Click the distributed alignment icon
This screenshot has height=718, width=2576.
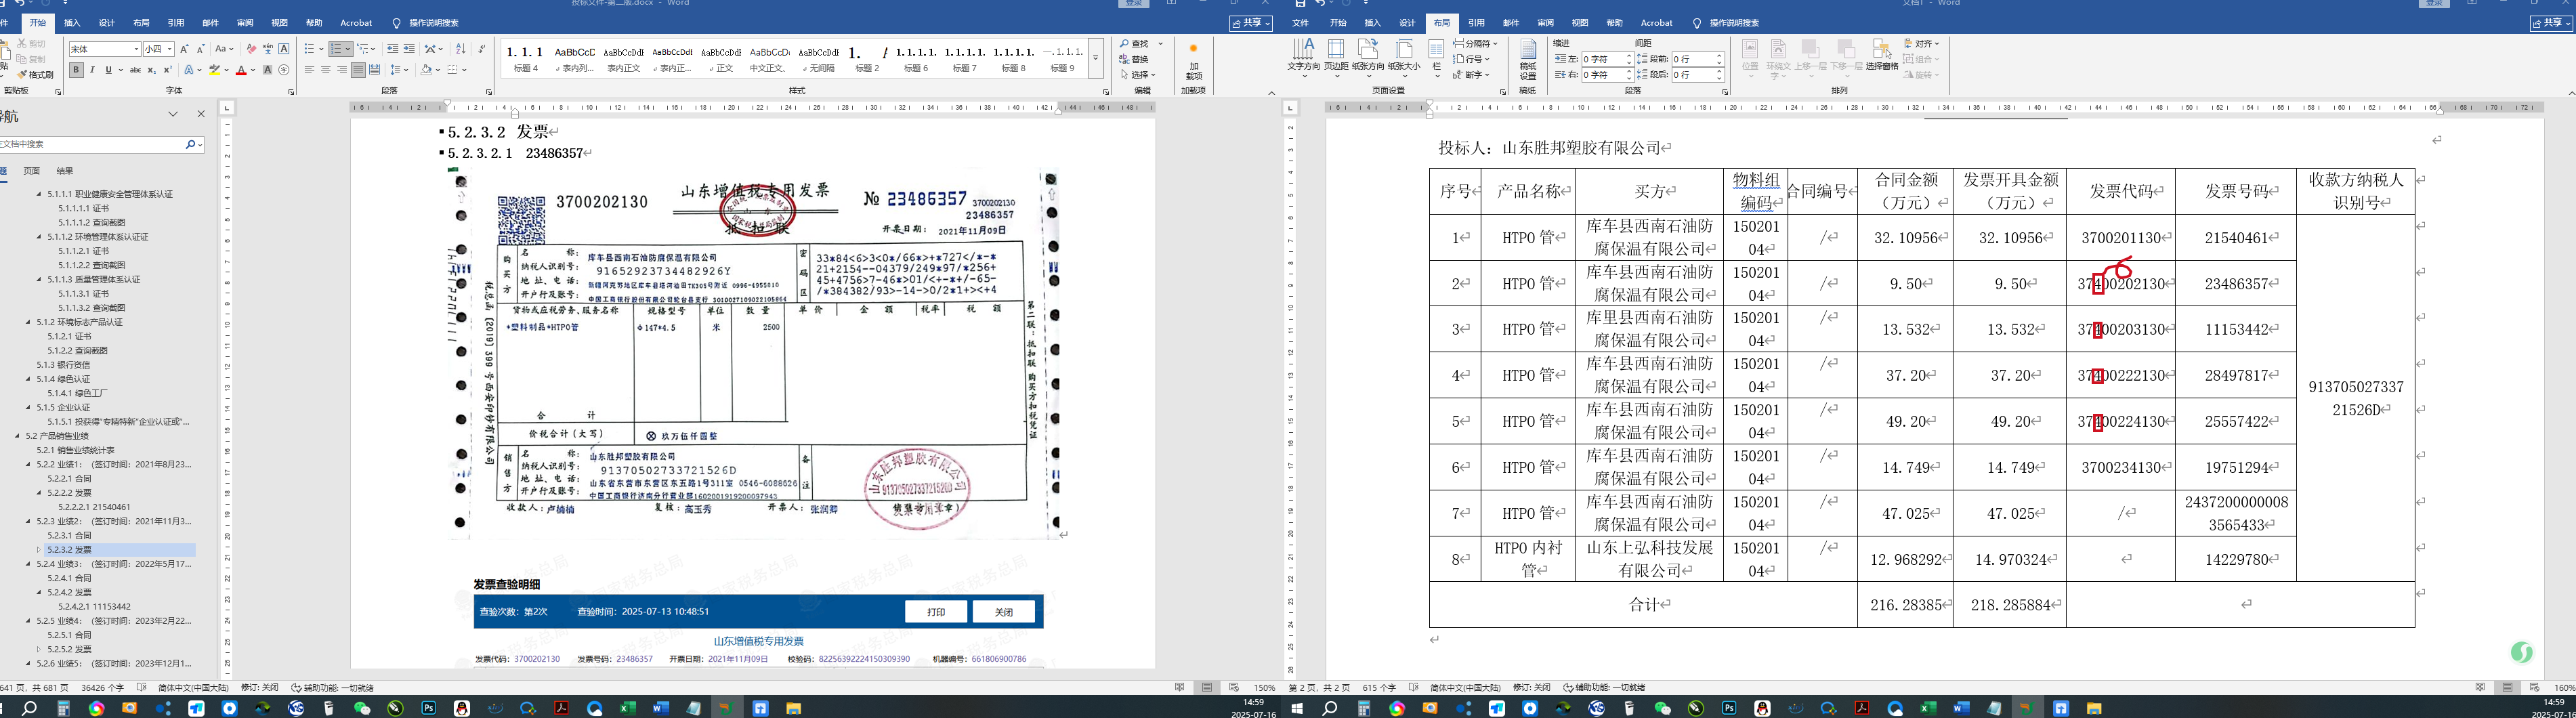pos(374,70)
